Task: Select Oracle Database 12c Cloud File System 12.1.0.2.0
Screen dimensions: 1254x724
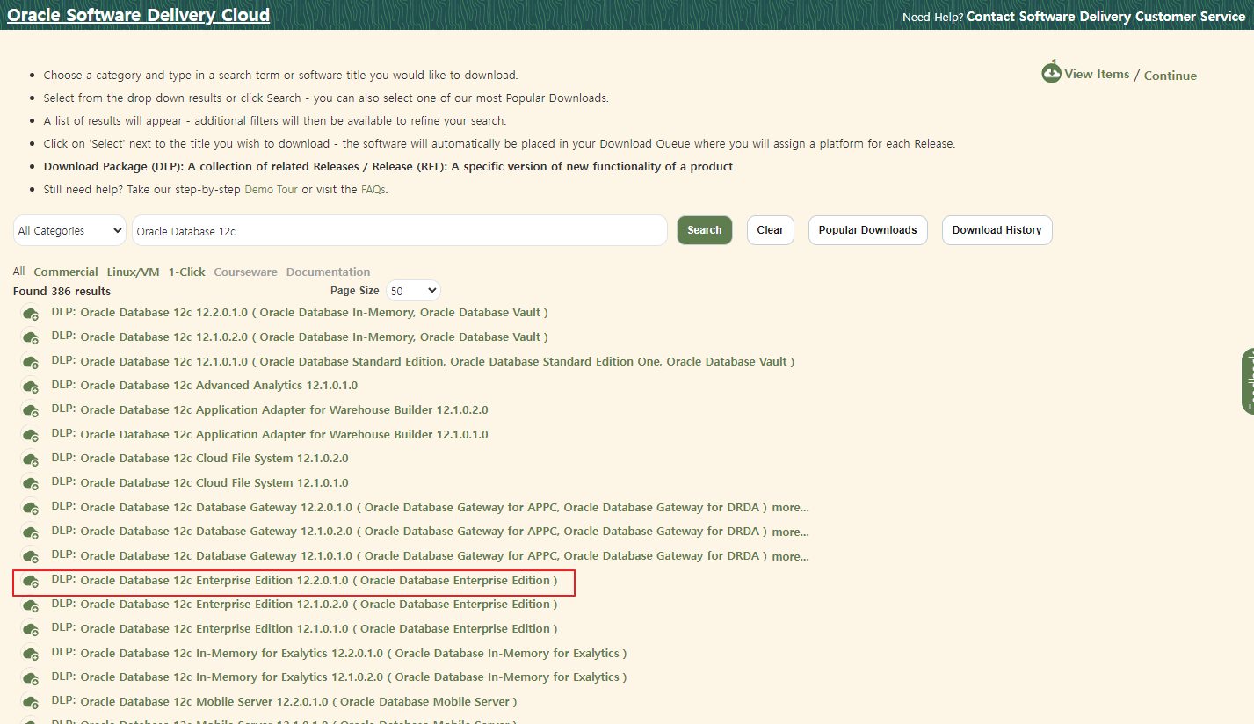Action: 214,458
